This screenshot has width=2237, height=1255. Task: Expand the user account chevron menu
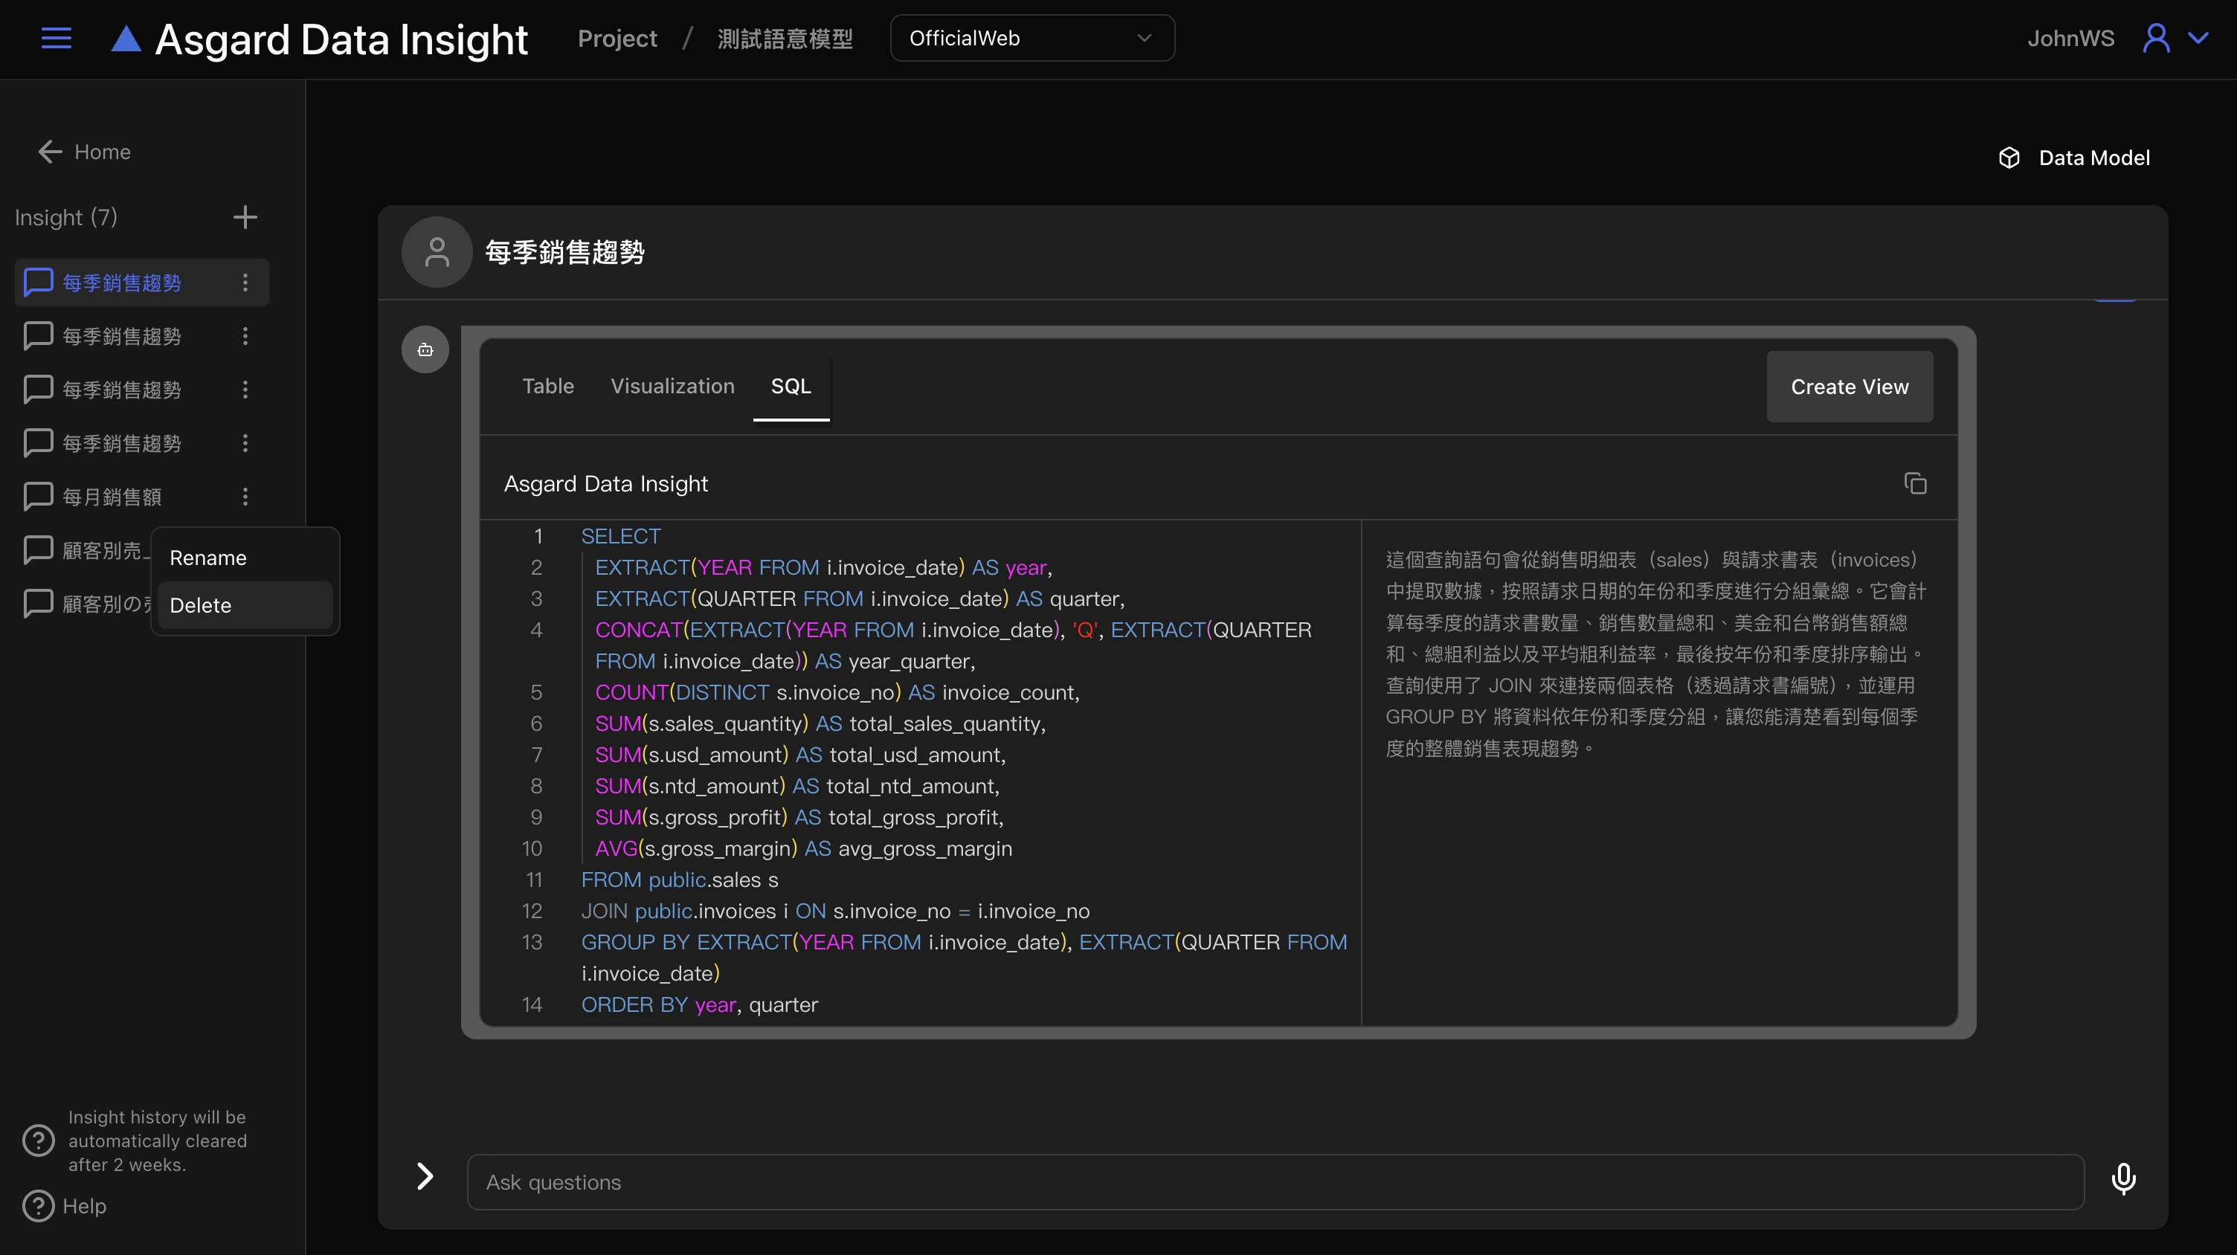click(x=2198, y=38)
